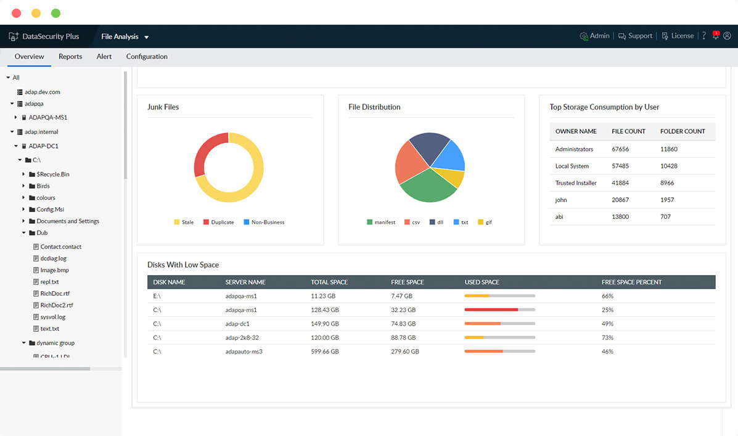Click the used space bar for adap-dc1
The height and width of the screenshot is (436, 738).
coord(498,323)
